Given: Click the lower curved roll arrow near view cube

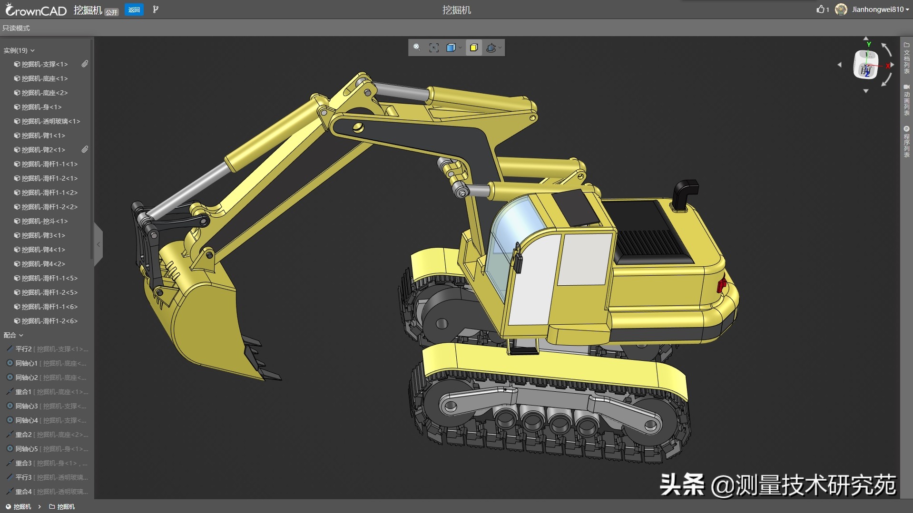Looking at the screenshot, I should [x=886, y=80].
